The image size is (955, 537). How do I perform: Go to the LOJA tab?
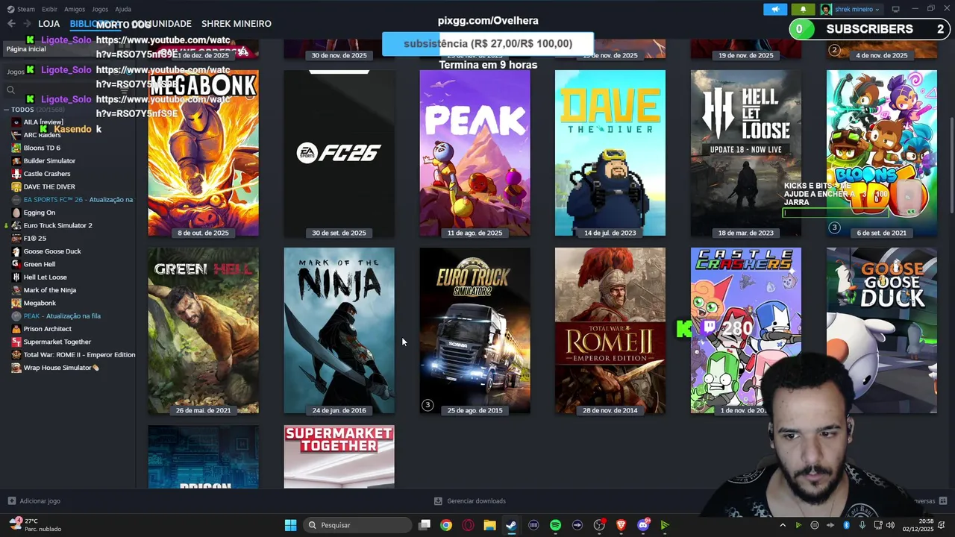coord(48,24)
